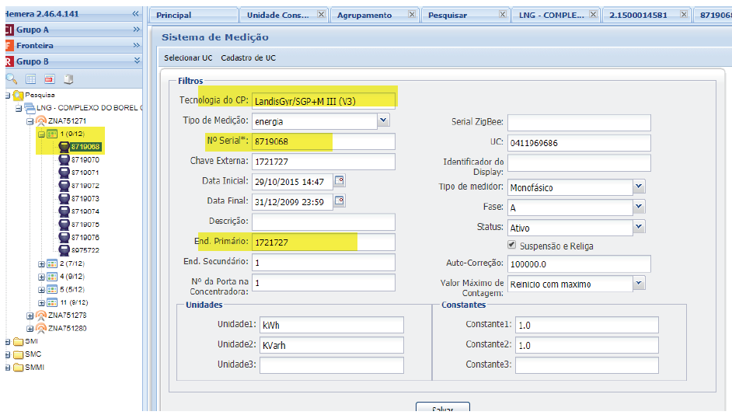The image size is (732, 415).
Task: Click the ZNA751278 concentrator icon
Action: point(41,316)
